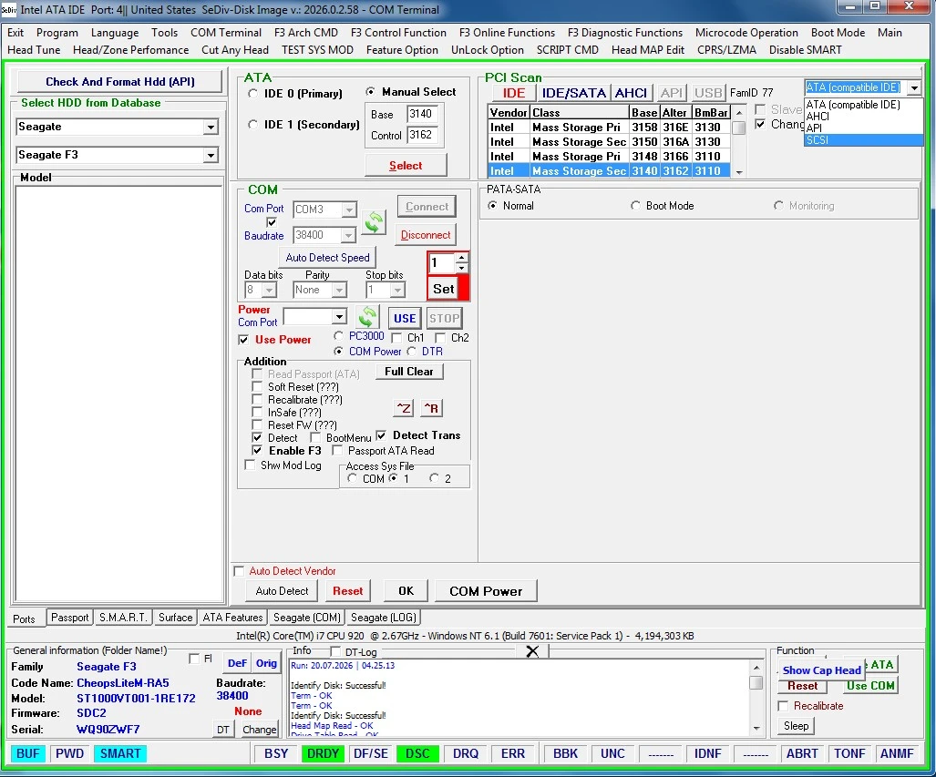
Task: Increase the spinner value above Set
Action: pos(461,258)
